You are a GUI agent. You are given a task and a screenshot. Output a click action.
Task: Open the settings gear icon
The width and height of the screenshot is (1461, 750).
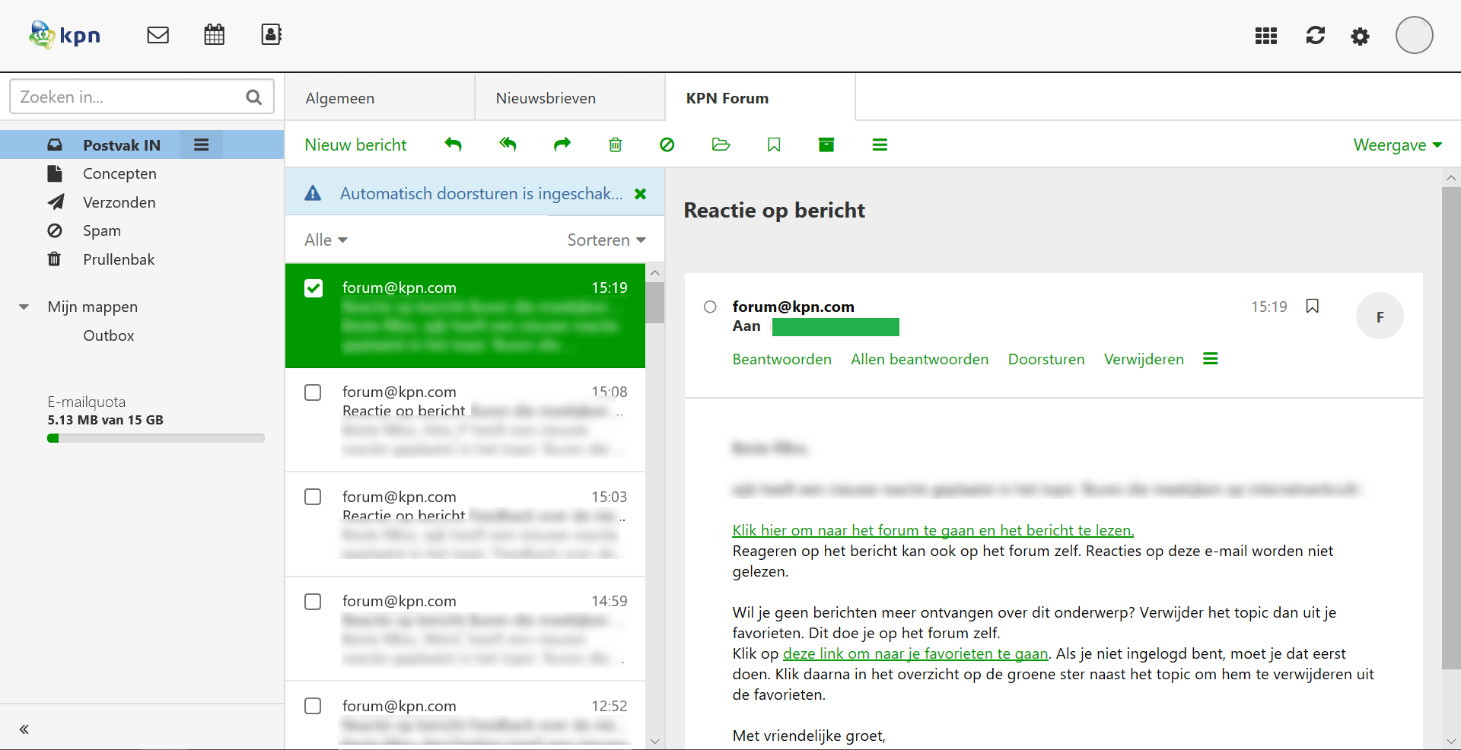click(1361, 36)
